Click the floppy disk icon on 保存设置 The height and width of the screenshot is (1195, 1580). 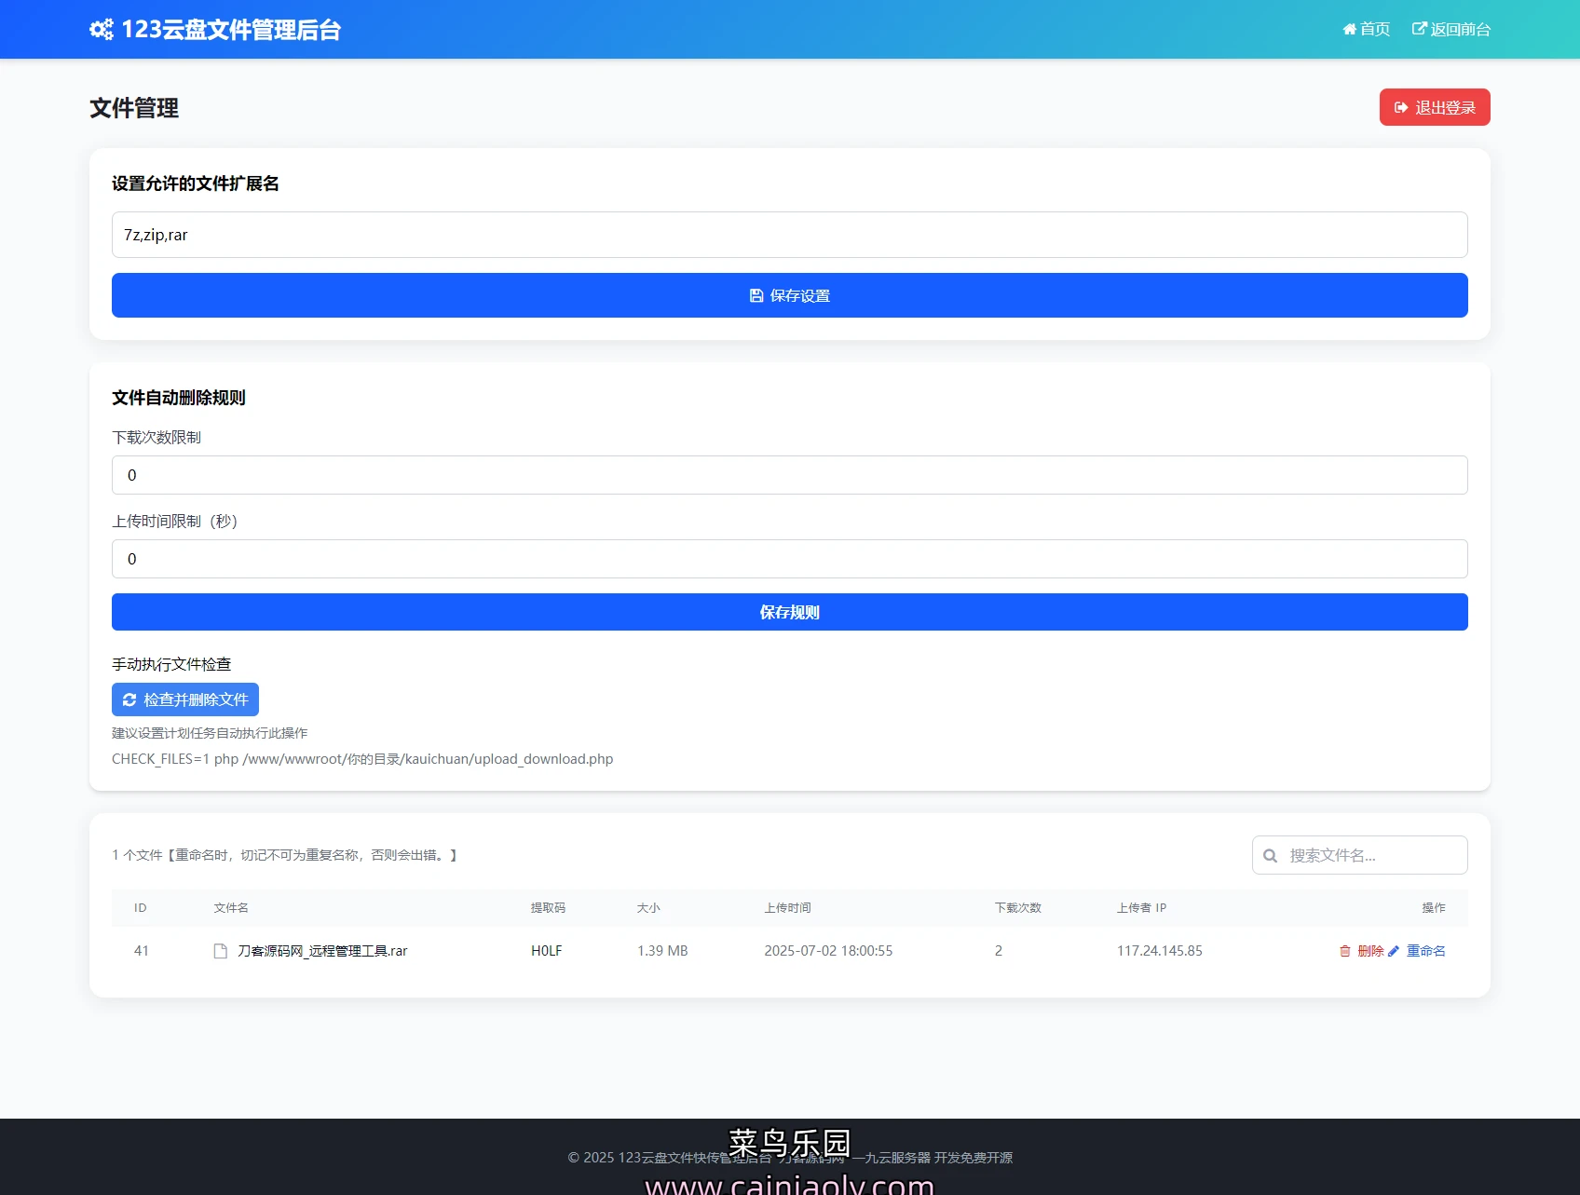point(756,295)
